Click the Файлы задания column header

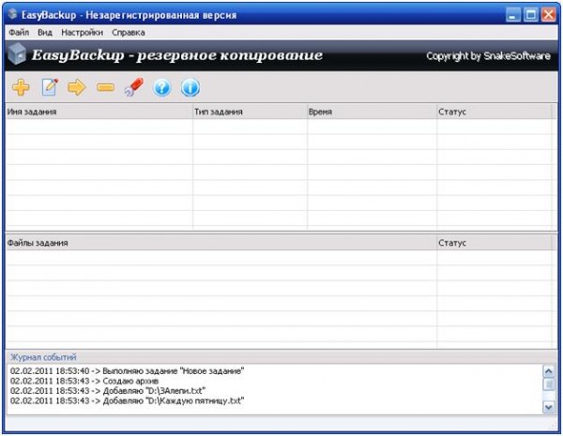tap(221, 243)
